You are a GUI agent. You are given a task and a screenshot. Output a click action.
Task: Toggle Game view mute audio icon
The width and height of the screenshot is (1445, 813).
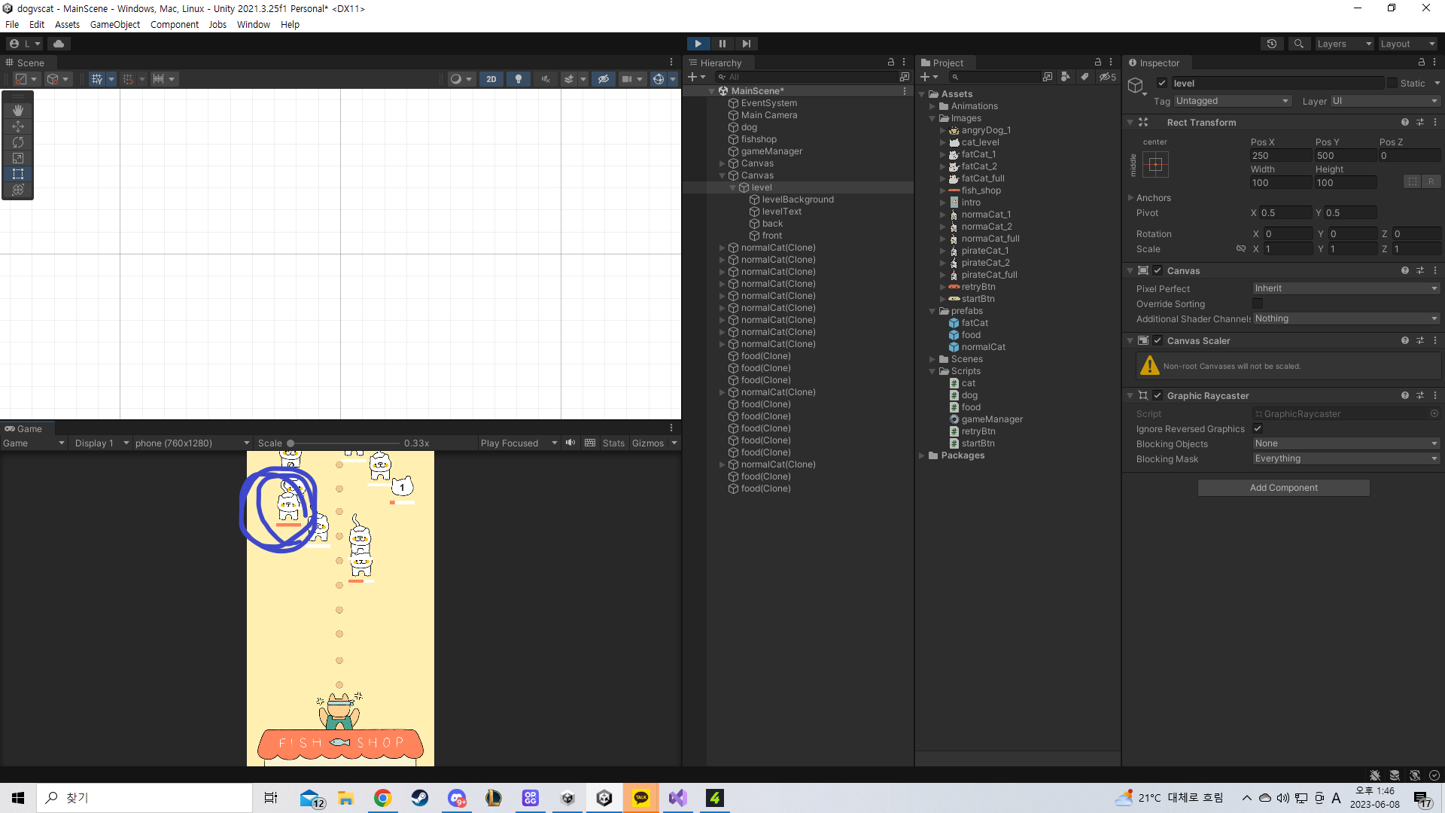tap(570, 443)
